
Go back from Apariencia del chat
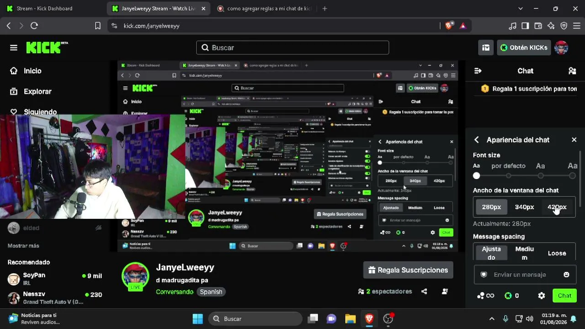pyautogui.click(x=477, y=140)
